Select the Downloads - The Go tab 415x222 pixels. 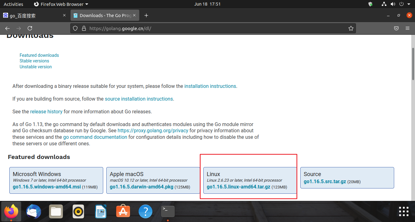pyautogui.click(x=105, y=16)
